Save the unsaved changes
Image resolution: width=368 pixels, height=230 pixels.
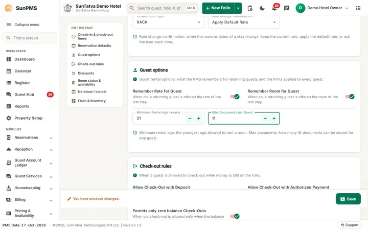tap(348, 199)
